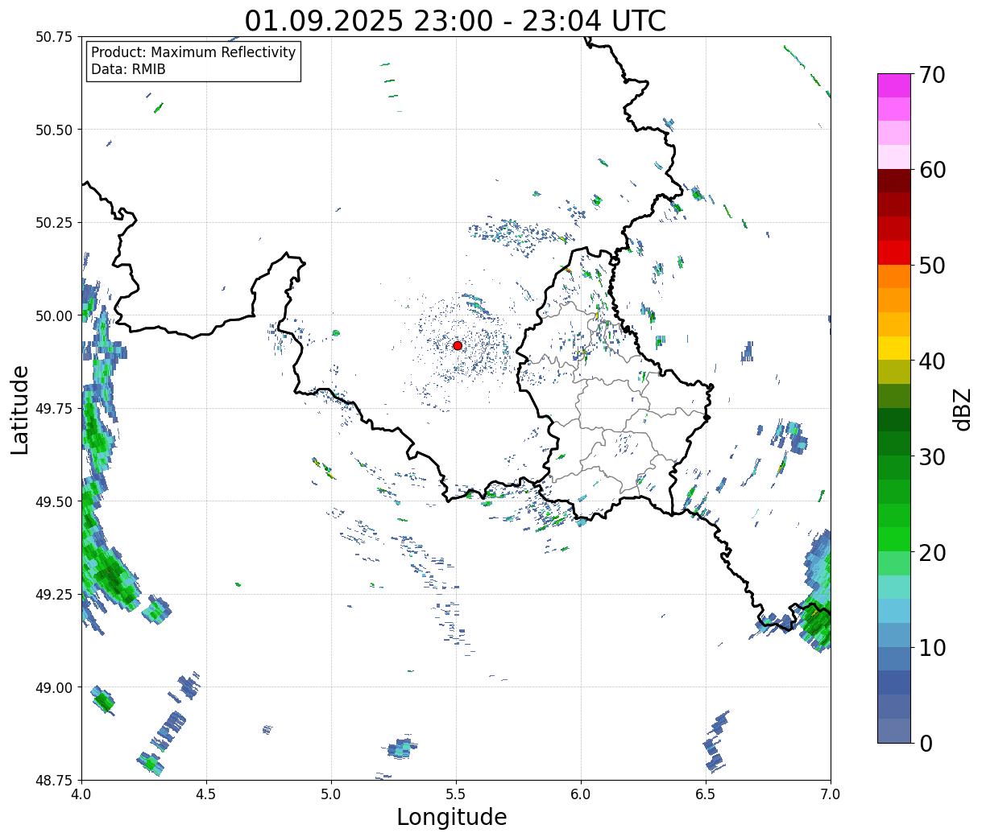This screenshot has height=837, width=982.
Task: Click the yellow colorbar swatch above 40
Action: [x=894, y=348]
